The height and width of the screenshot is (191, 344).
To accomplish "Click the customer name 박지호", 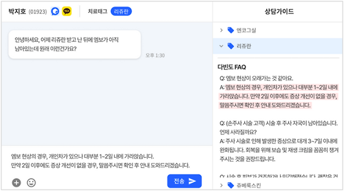I will coord(17,11).
